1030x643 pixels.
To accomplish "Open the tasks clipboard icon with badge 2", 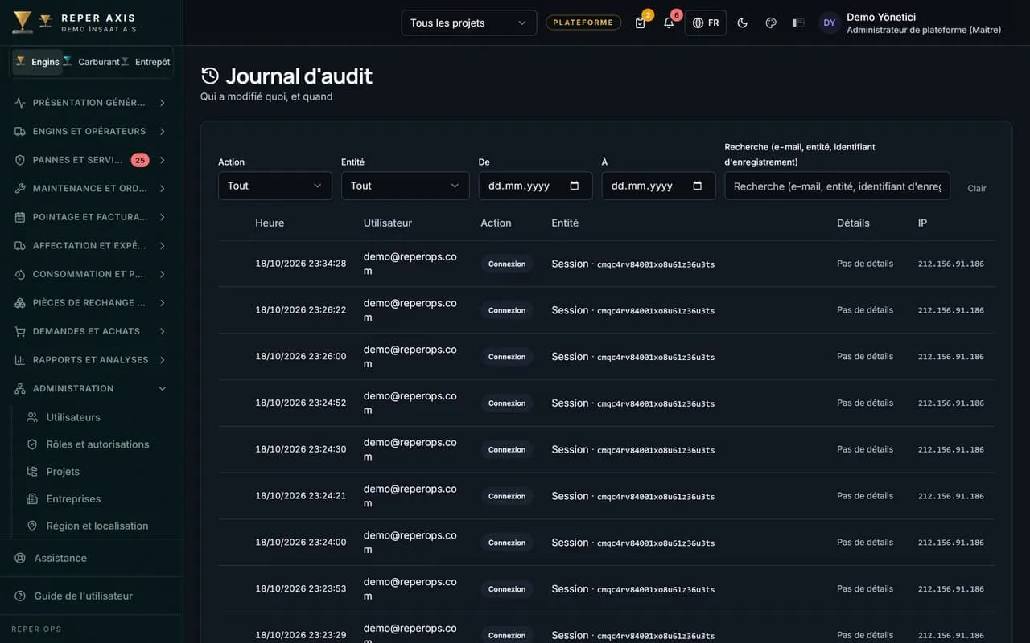I will (641, 23).
